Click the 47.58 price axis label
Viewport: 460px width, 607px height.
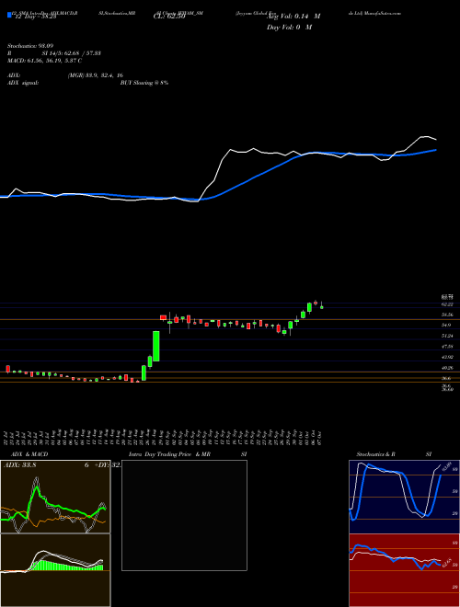(447, 347)
